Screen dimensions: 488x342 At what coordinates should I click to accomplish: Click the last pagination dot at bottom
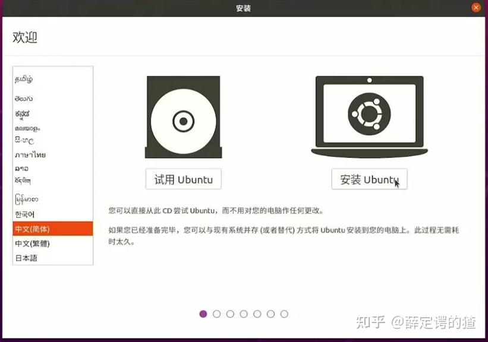click(285, 313)
